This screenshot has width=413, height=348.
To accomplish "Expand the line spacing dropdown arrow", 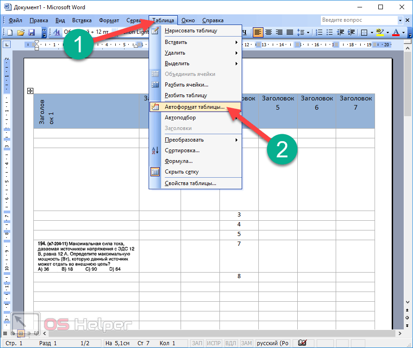I will [x=309, y=32].
